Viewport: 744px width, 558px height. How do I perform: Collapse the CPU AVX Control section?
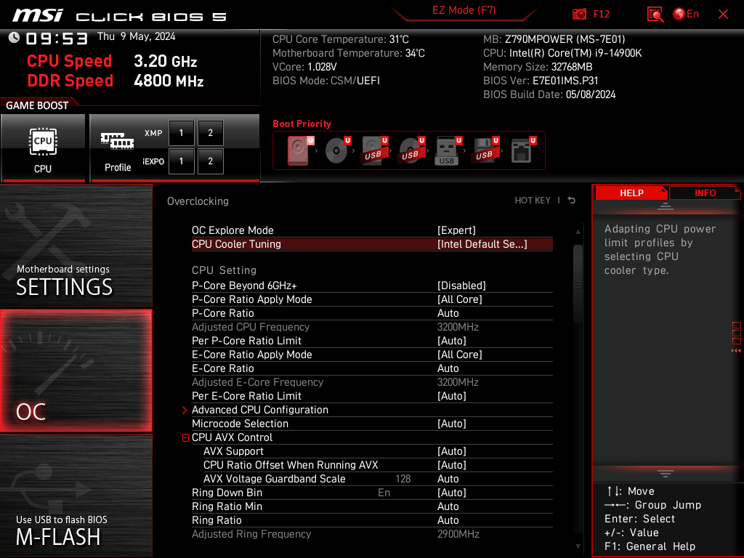(x=185, y=437)
